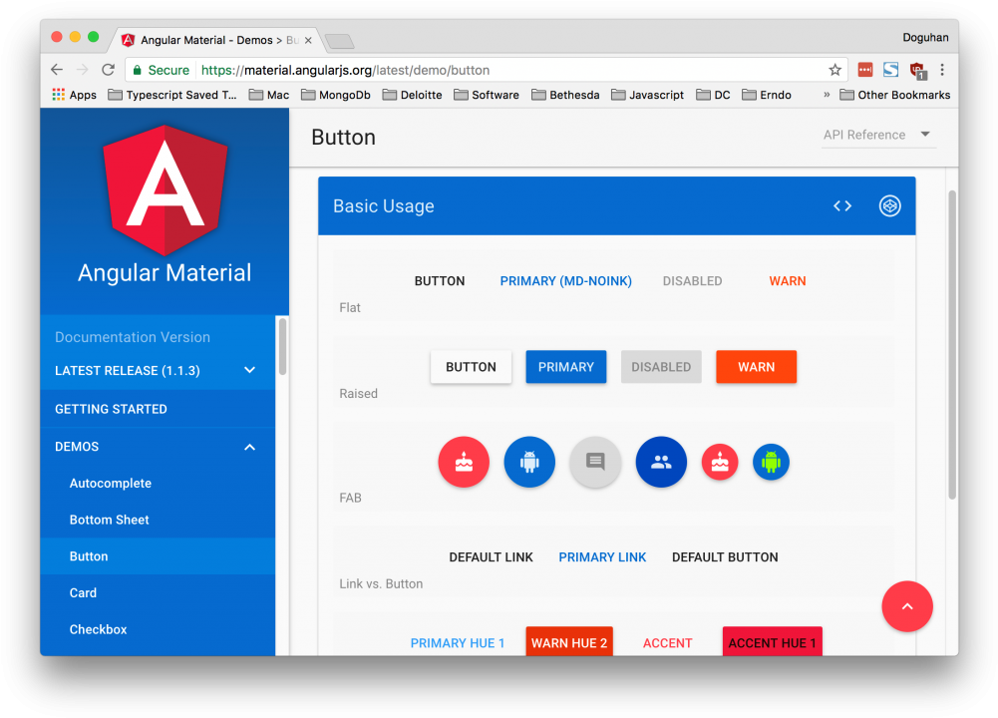Expand the Latest Release (1.1.3) version selector
Screen dimensions: 998x718
(x=158, y=370)
